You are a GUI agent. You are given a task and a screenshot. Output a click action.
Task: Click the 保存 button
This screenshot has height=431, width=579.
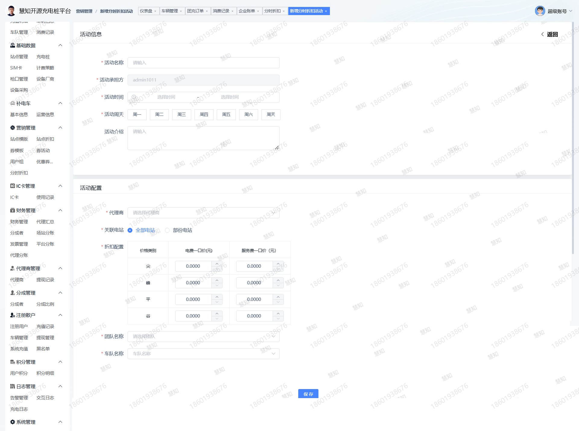(x=308, y=394)
